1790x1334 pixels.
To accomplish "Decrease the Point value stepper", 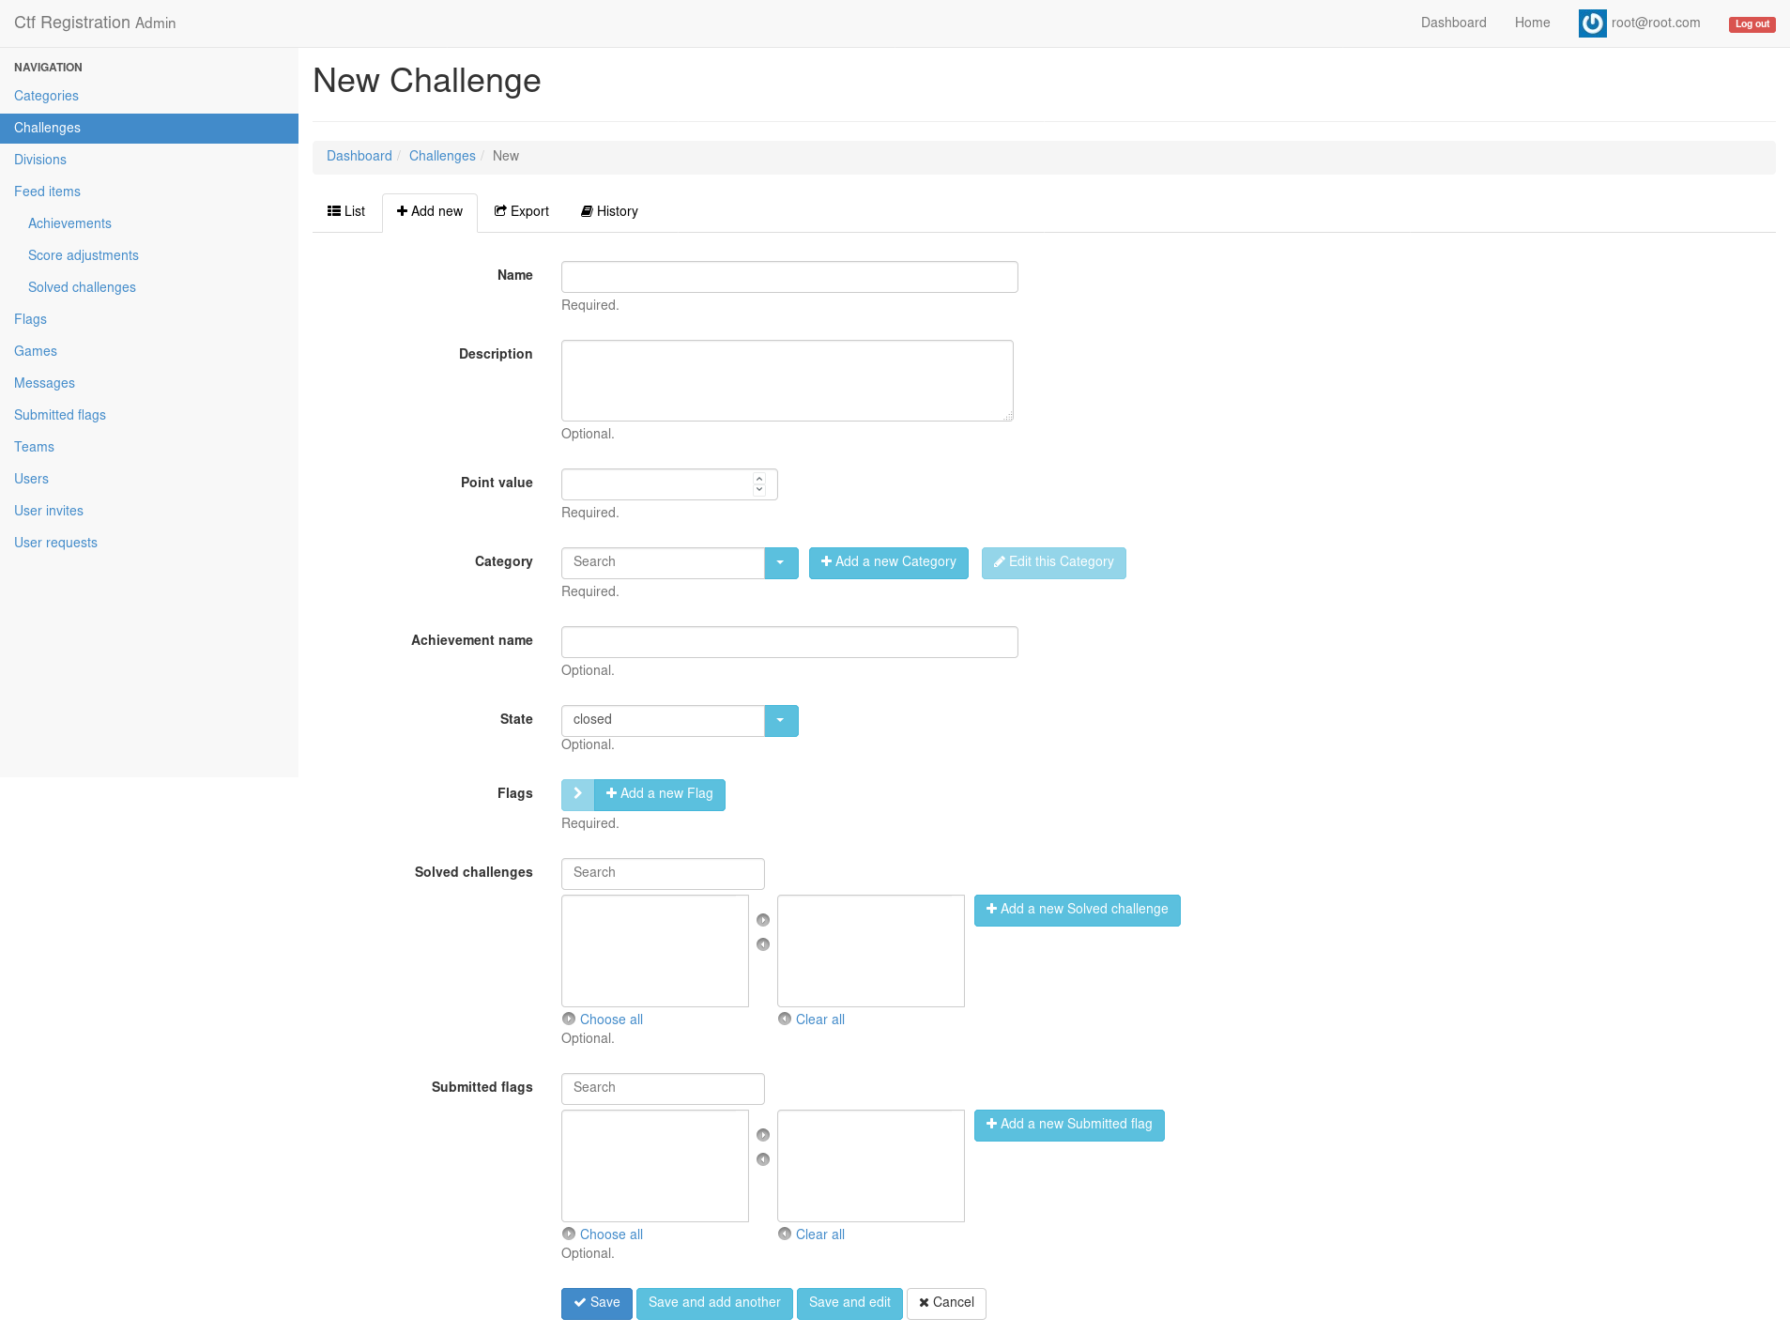I will [x=759, y=489].
